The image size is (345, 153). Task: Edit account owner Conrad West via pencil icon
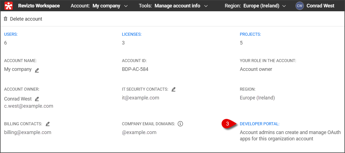[37, 99]
